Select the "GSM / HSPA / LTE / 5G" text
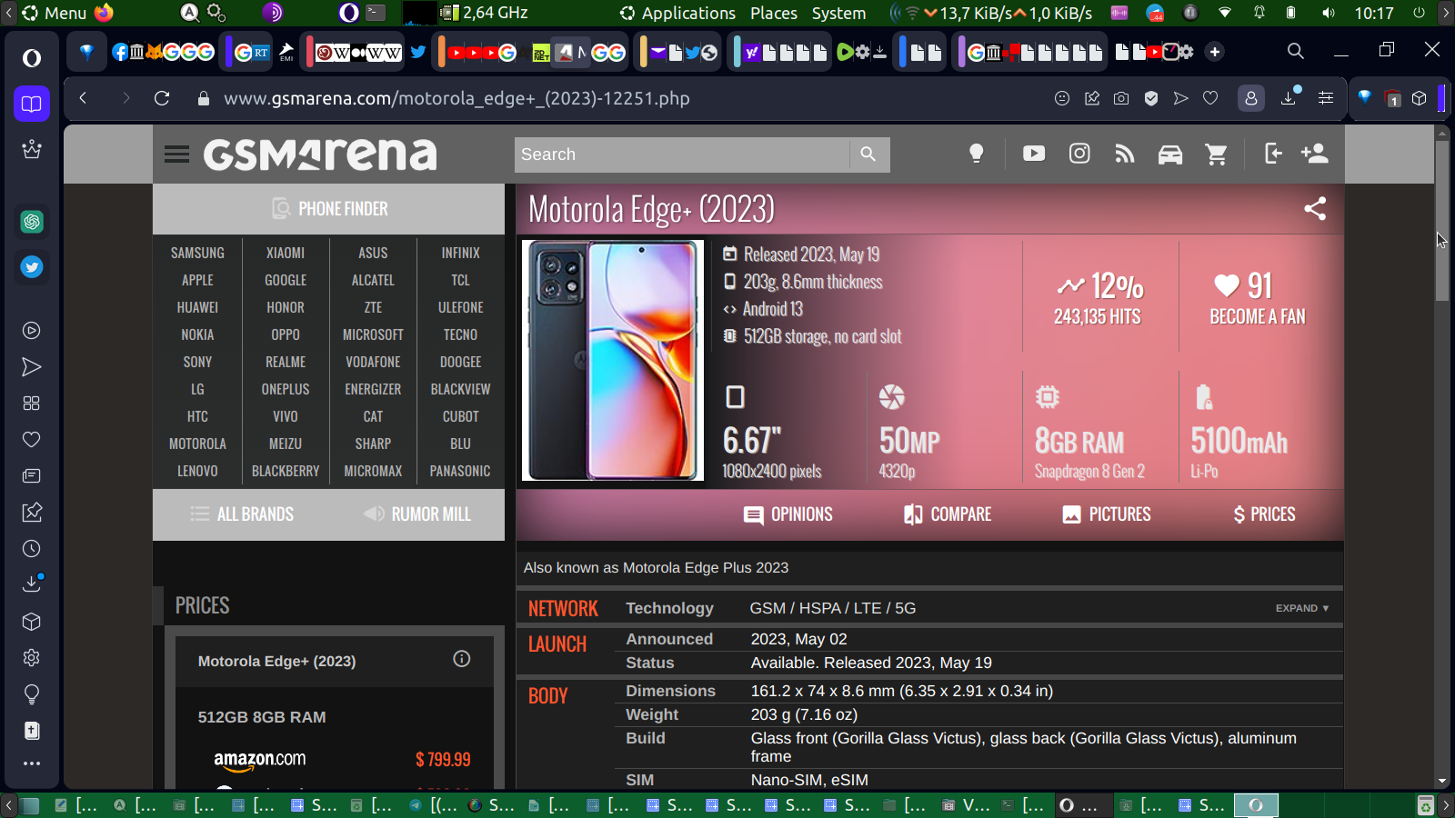The image size is (1455, 818). [833, 608]
